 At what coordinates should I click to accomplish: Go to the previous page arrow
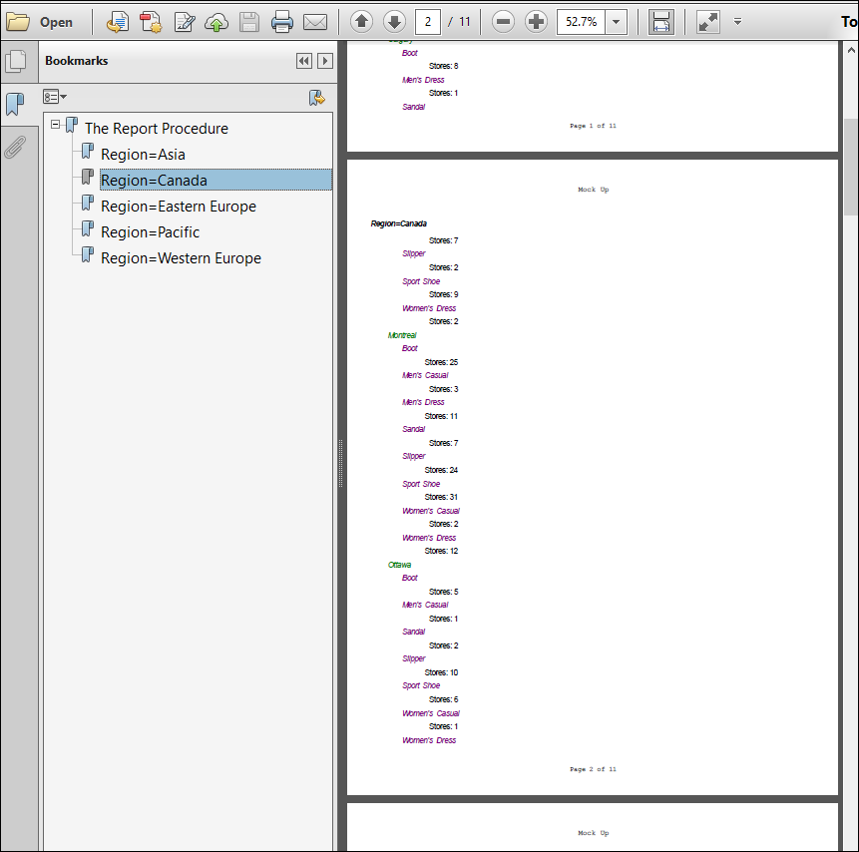(361, 21)
